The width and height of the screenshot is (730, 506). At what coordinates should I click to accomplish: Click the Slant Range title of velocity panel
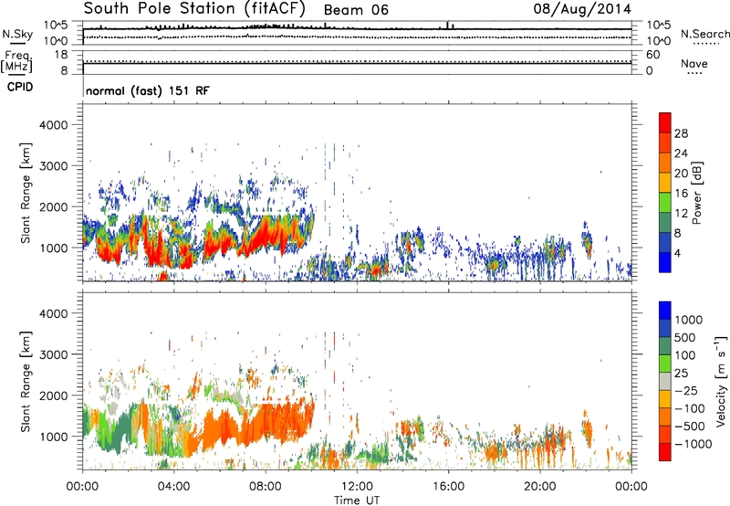click(x=26, y=382)
